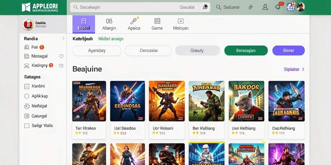The image size is (331, 165).
Task: Select the Aplikkap radio option
Action: click(27, 96)
